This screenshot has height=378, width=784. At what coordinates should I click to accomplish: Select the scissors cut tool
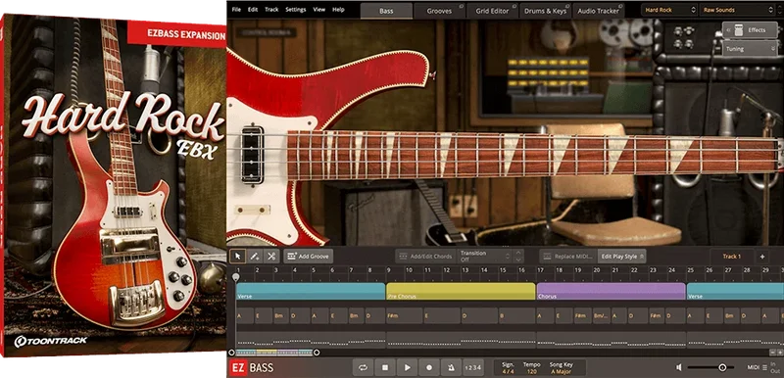click(x=271, y=257)
